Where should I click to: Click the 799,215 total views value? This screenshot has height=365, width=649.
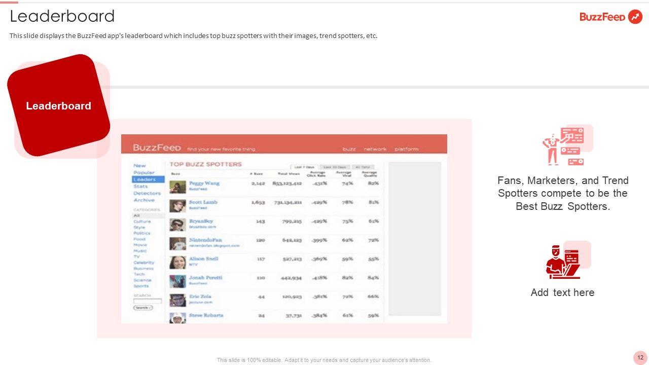(x=291, y=221)
